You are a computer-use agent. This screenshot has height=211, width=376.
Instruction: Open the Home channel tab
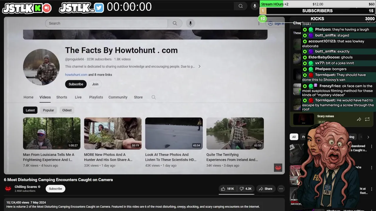coord(28,97)
